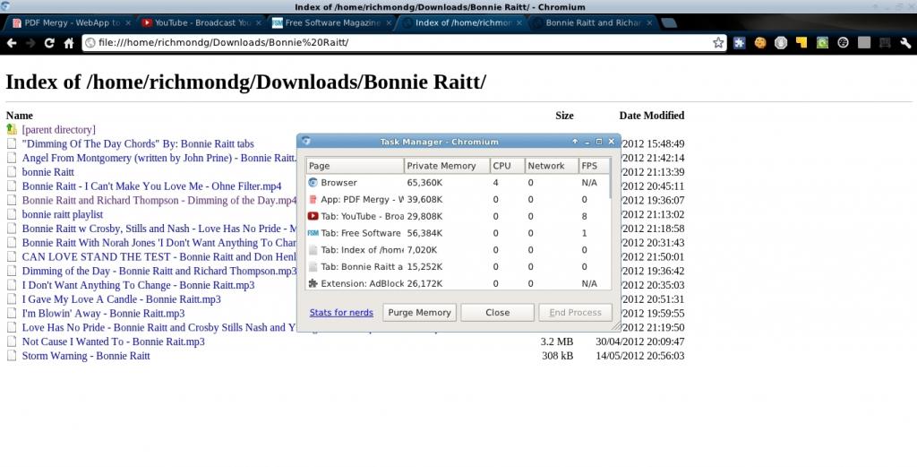This screenshot has height=467, width=917.
Task: Click the green extension icon in toolbar
Action: pyautogui.click(x=822, y=43)
